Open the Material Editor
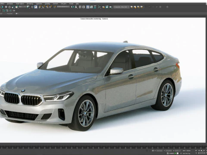 pyautogui.click(x=99, y=7)
